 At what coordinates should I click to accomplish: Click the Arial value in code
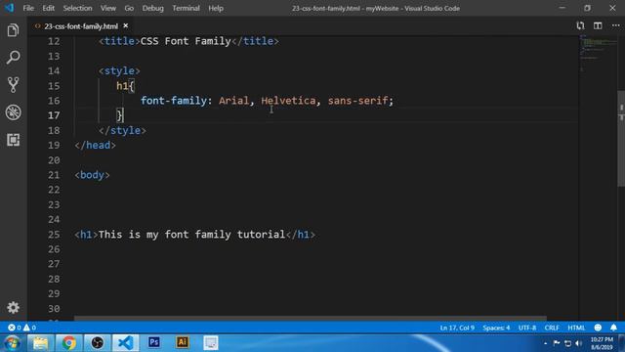[233, 101]
